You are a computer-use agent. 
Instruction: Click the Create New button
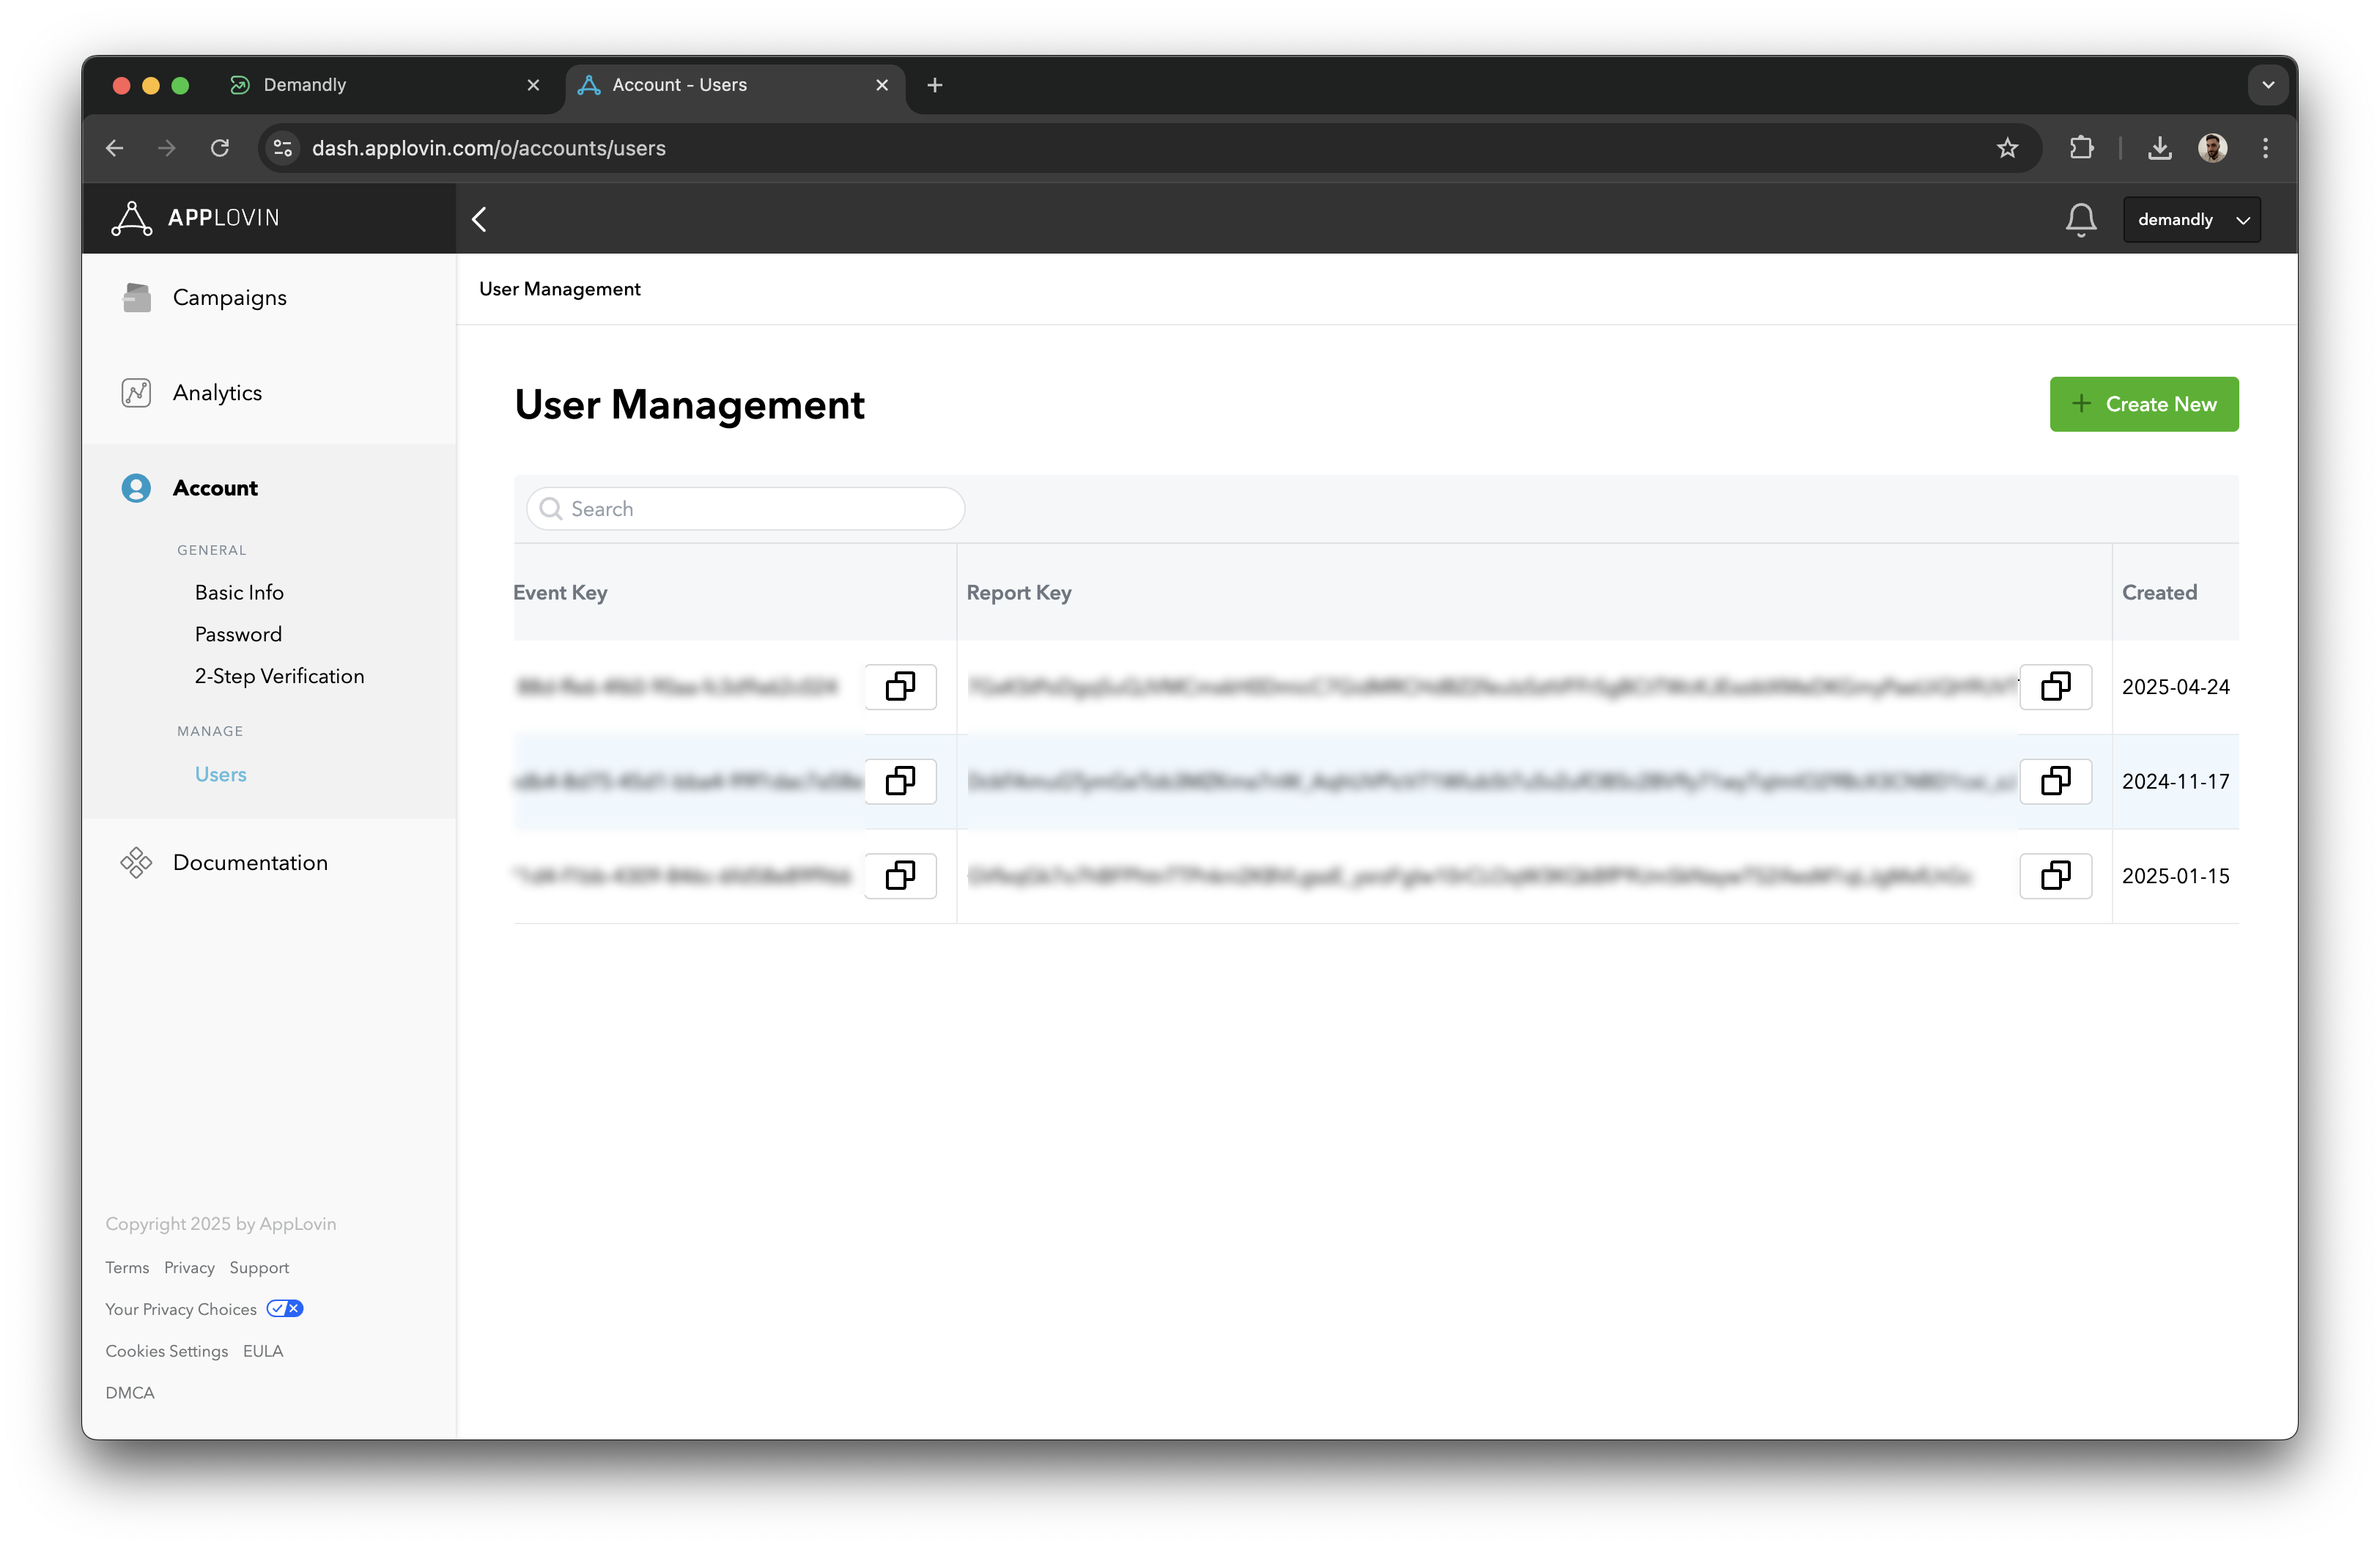2143,404
